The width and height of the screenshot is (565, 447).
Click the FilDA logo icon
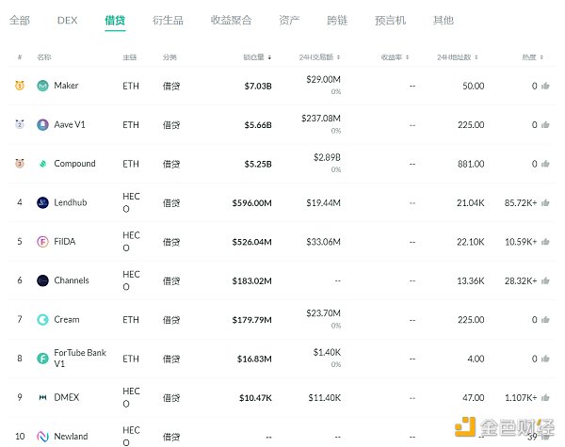(x=42, y=241)
